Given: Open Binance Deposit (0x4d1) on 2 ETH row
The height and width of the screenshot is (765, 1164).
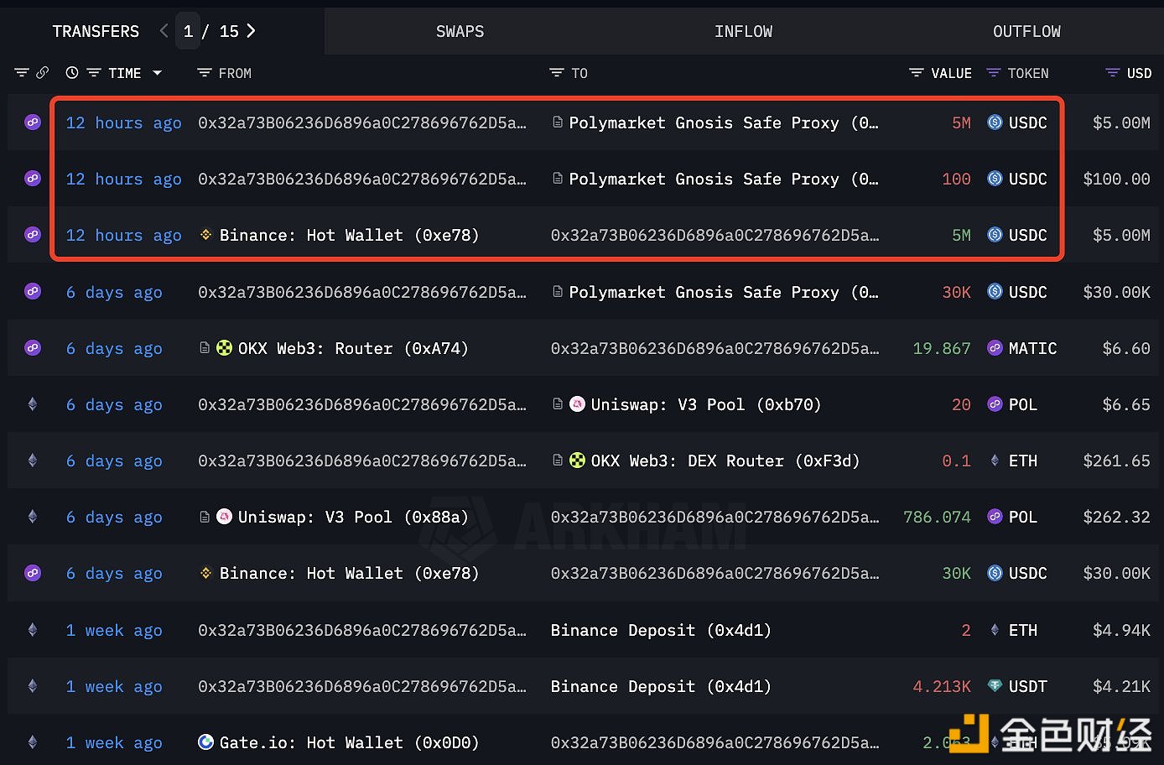Looking at the screenshot, I should tap(661, 630).
